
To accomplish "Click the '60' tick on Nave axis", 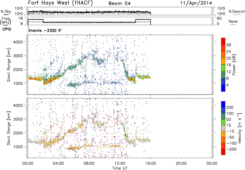I will 219,18.
